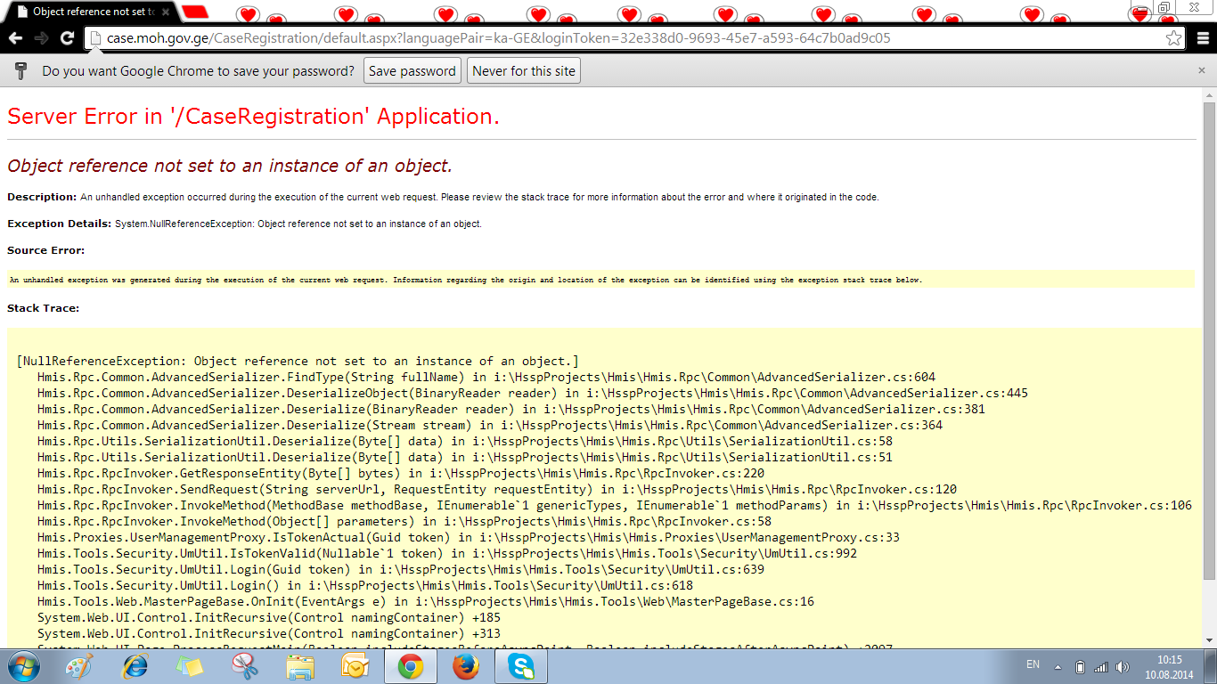Image resolution: width=1217 pixels, height=684 pixels.
Task: Reload the page with the refresh icon
Action: pyautogui.click(x=67, y=38)
